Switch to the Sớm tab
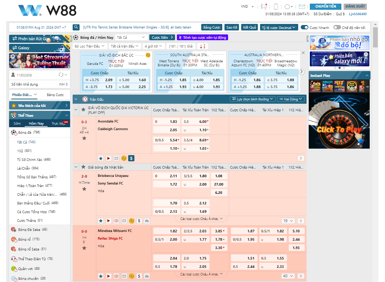This screenshot has height=282, width=385. [17, 123]
